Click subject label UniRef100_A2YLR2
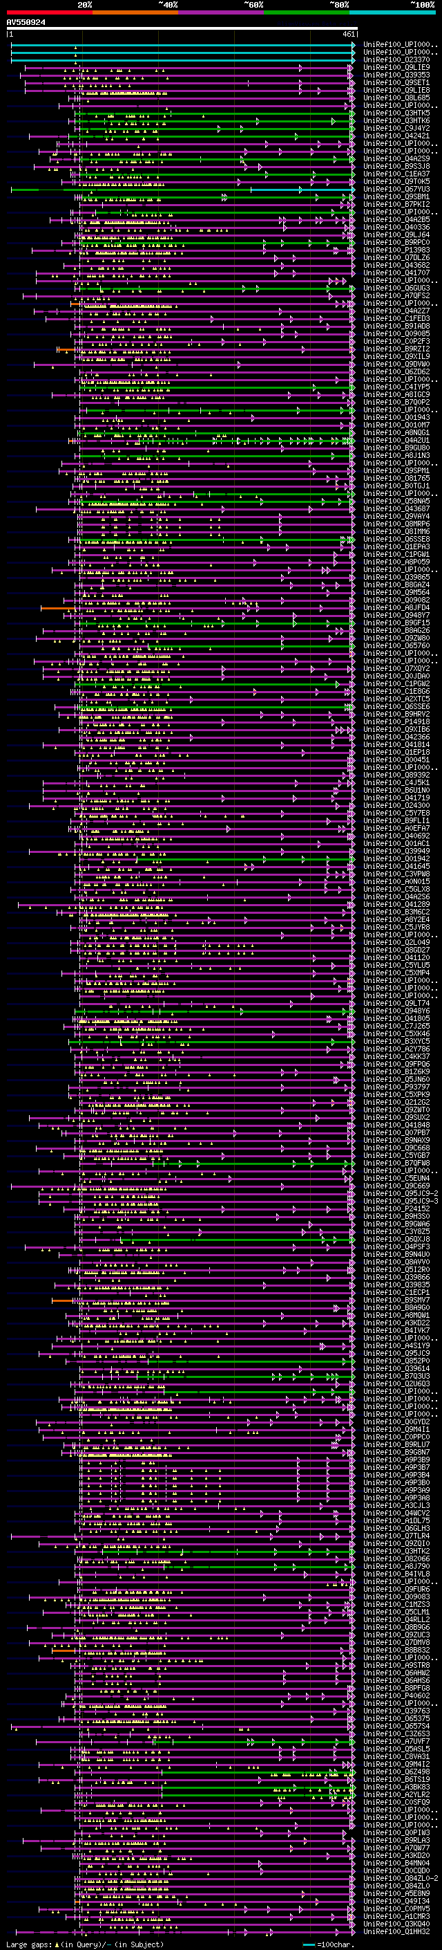Viewport: 442px width, 1950px height. pyautogui.click(x=396, y=1795)
